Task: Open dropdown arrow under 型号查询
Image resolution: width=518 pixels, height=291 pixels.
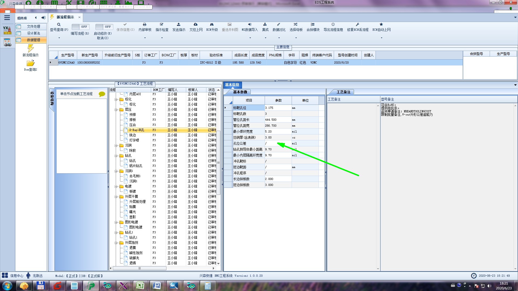Action: click(59, 38)
